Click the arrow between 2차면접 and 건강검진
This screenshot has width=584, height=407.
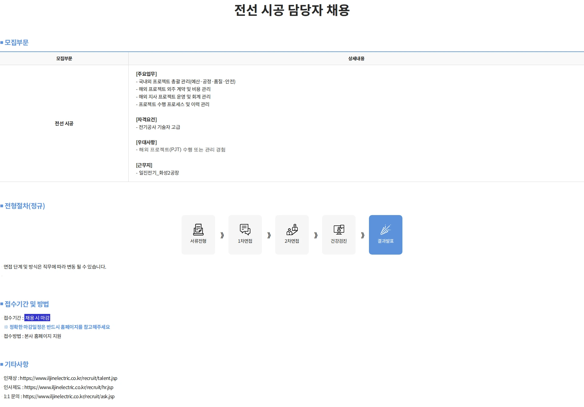[316, 235]
